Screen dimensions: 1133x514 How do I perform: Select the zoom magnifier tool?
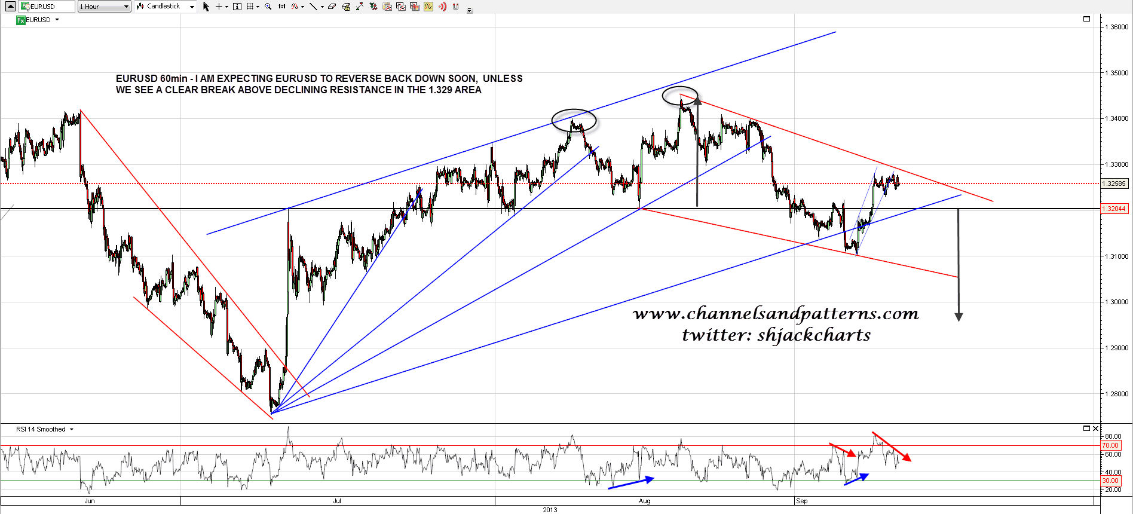coord(268,7)
